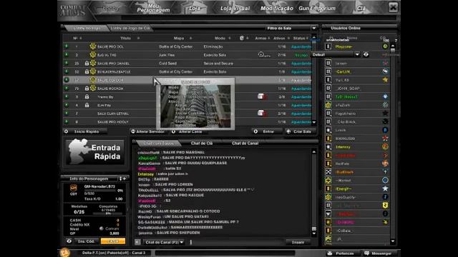Click the Ins. Cód. button
This screenshot has height=257, width=458.
(86, 241)
